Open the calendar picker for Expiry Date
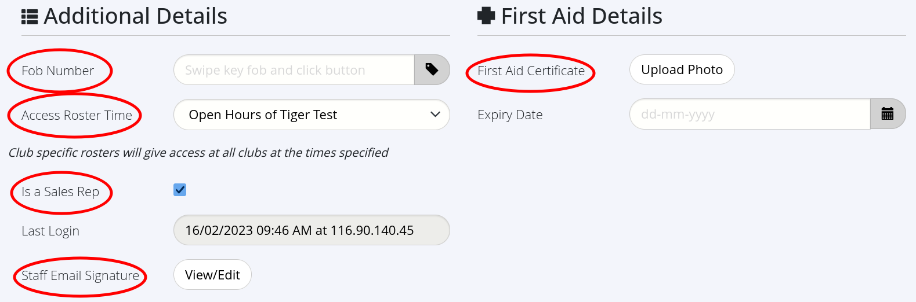This screenshot has height=302, width=916. click(887, 114)
